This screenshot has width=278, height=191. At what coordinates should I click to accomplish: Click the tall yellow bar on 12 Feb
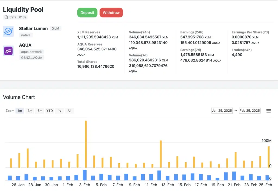pyautogui.click(x=161, y=154)
